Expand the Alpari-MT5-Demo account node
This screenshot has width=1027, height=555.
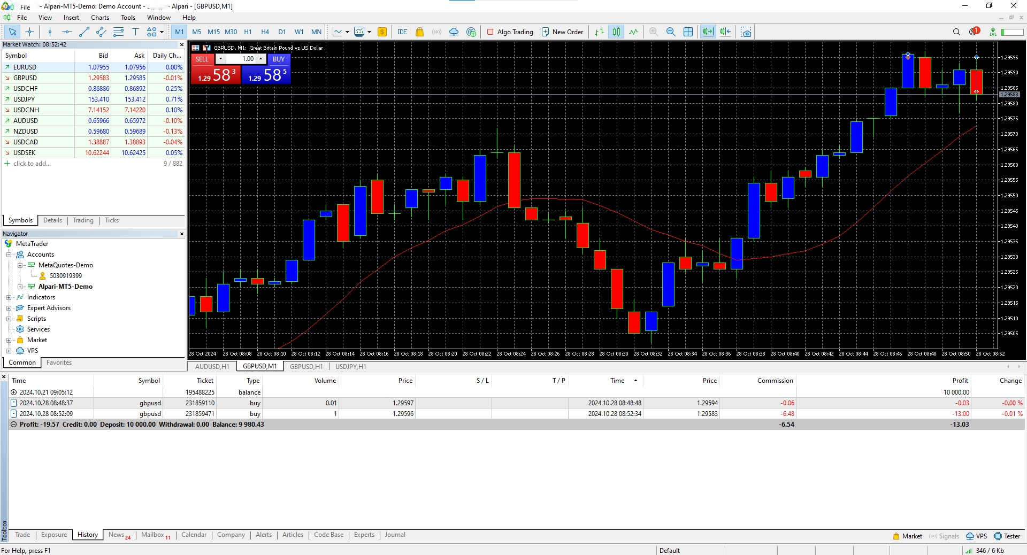click(20, 287)
